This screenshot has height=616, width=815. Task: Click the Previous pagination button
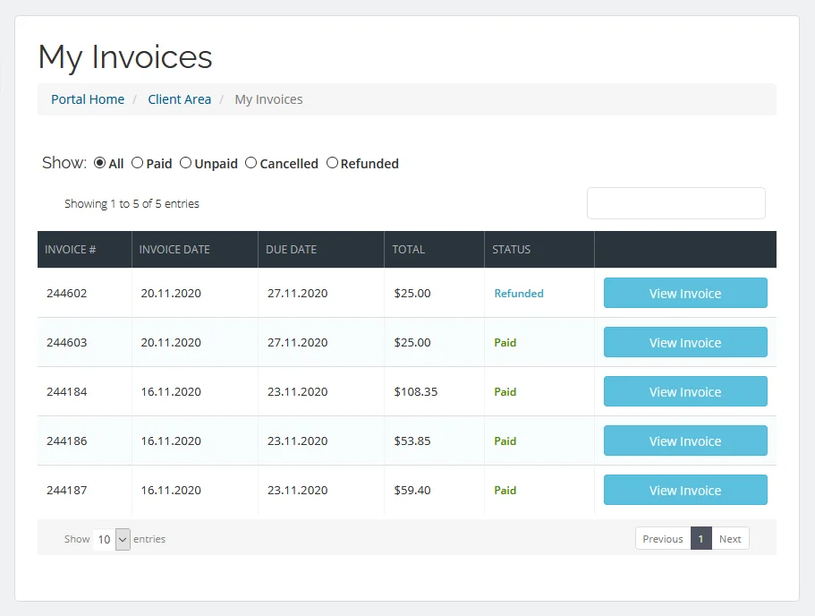click(662, 538)
